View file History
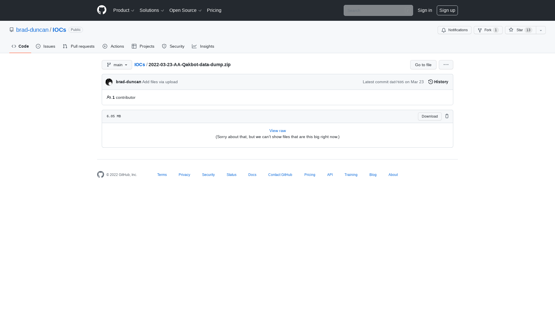This screenshot has width=555, height=312. tap(438, 82)
